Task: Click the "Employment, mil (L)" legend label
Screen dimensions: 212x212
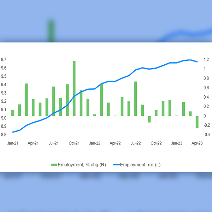Action: tap(141, 165)
